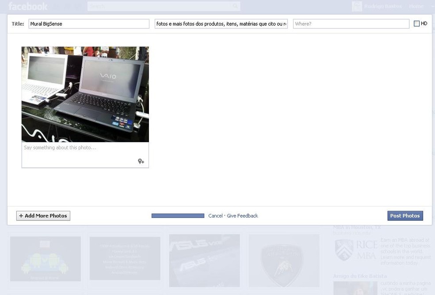
Task: Open the friend requests icon
Action: [x=56, y=6]
